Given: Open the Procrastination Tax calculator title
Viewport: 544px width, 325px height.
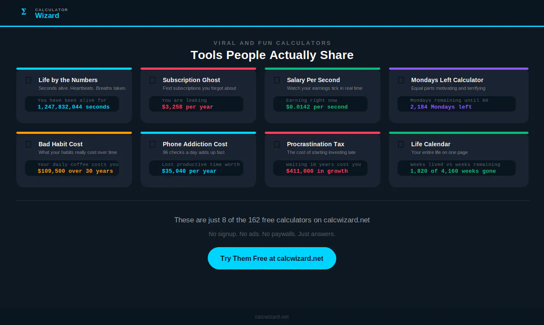Looking at the screenshot, I should tap(316, 144).
